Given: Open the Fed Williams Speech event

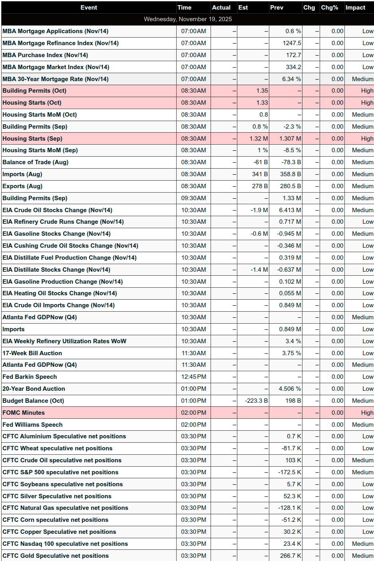Looking at the screenshot, I should click(x=32, y=425).
